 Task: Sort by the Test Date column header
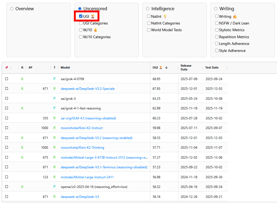click(212, 68)
